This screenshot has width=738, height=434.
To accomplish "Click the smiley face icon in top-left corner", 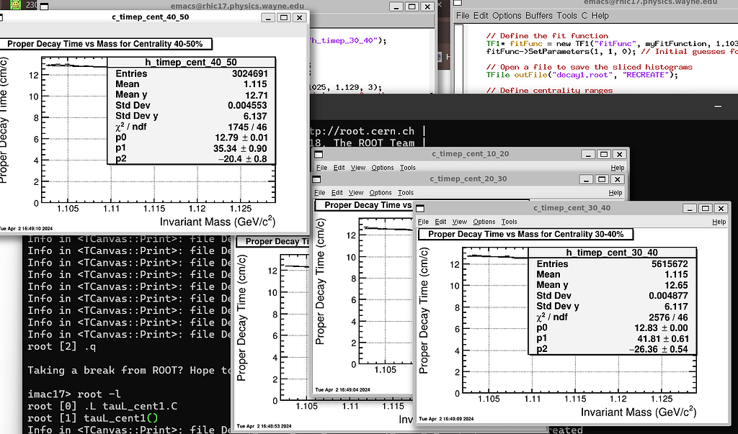I will (14, 4).
